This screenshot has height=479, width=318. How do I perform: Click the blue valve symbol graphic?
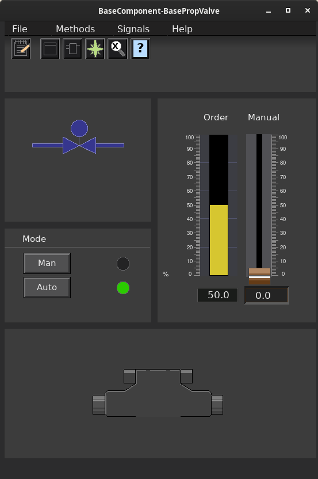click(x=78, y=137)
